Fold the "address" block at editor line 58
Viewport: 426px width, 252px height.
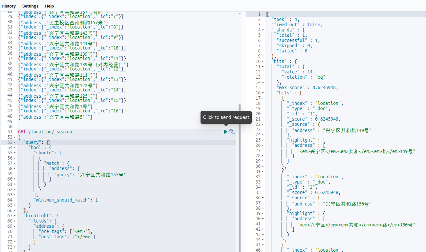click(x=15, y=168)
